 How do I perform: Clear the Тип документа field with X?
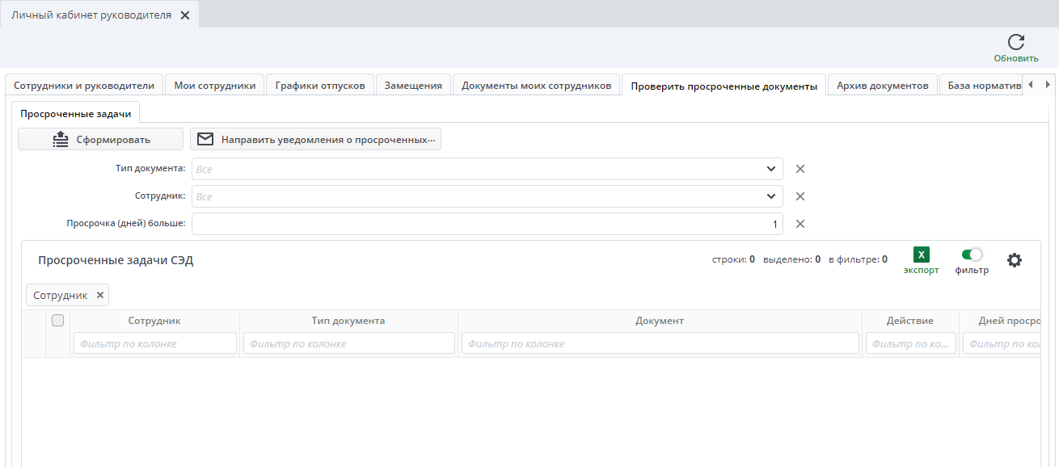[800, 169]
